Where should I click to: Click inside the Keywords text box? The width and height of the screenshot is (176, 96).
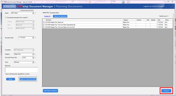coord(21,70)
